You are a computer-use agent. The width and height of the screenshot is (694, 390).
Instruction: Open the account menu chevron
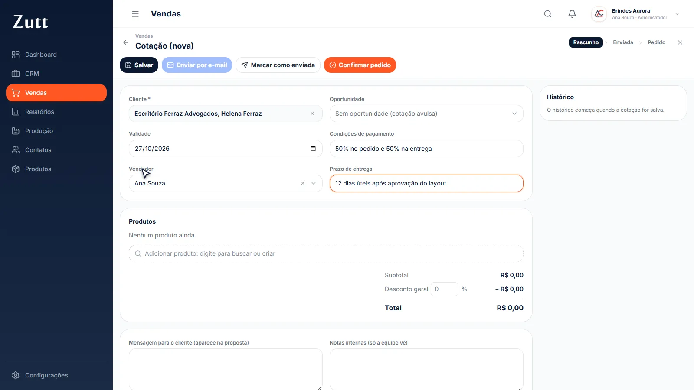[x=677, y=14]
